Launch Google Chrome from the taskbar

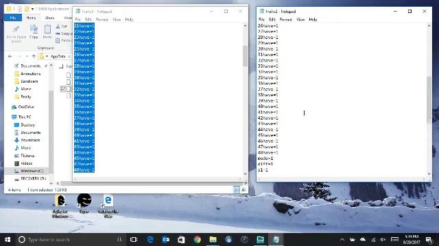coord(198,240)
